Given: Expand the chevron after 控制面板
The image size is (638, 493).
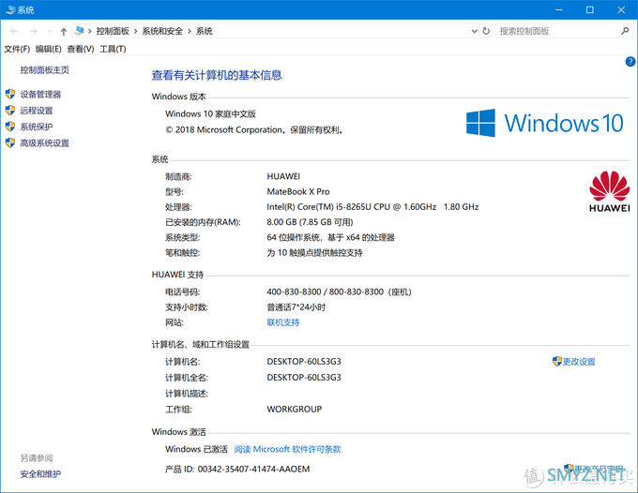Looking at the screenshot, I should (135, 31).
